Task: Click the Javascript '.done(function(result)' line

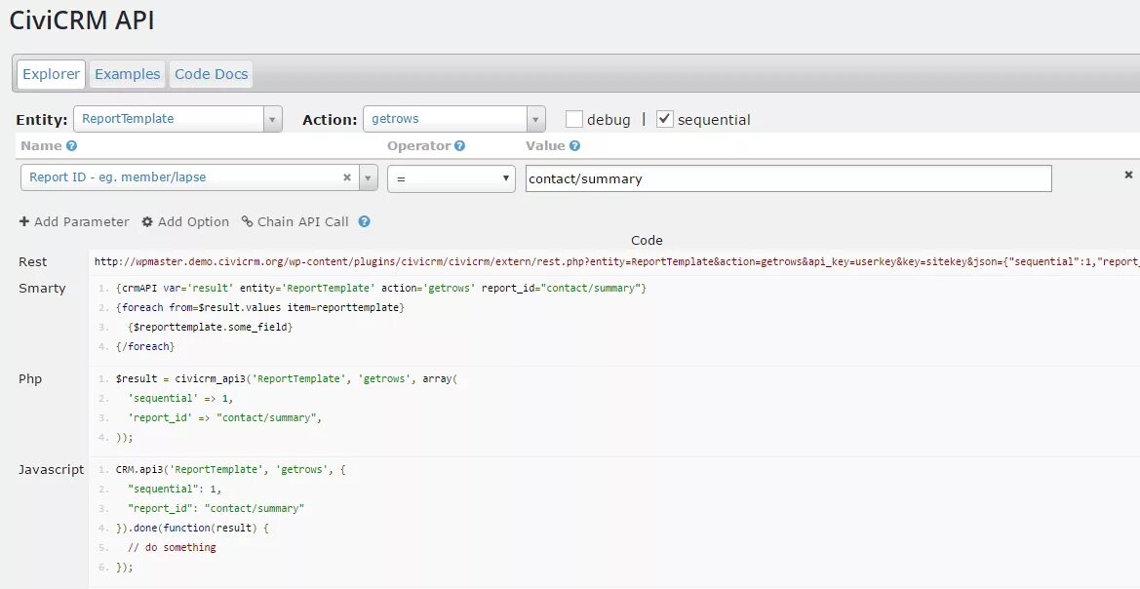Action: 193,528
